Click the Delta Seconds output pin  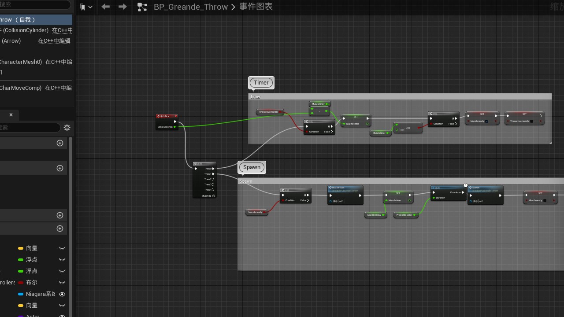click(175, 127)
